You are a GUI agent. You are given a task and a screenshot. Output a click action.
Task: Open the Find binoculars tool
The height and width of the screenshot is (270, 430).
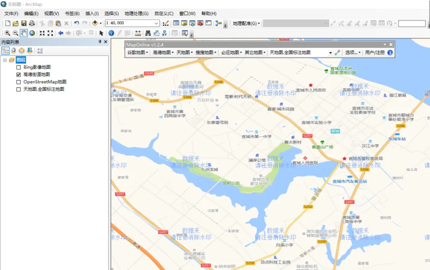click(x=148, y=33)
